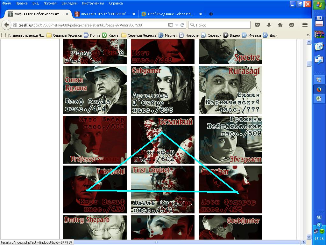Open the Почта bookmark

(92, 35)
